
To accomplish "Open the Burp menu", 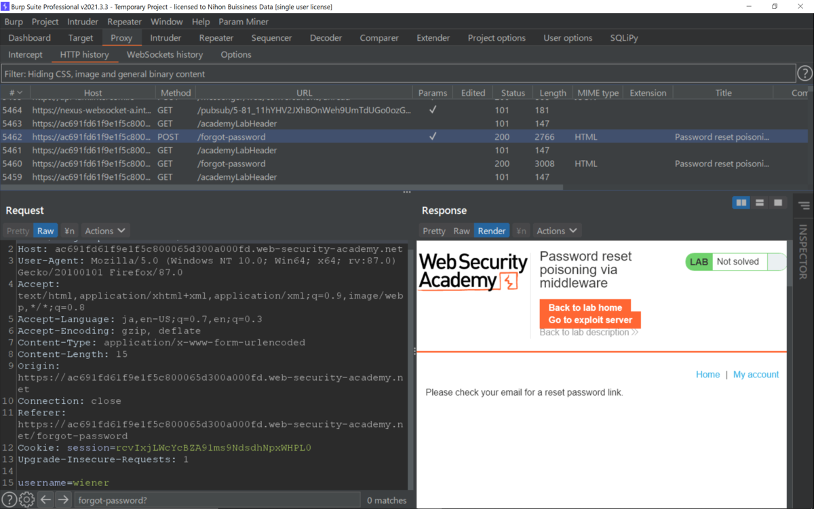I will coord(14,22).
